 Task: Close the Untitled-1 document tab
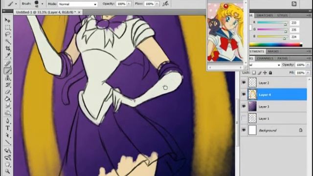click(79, 12)
